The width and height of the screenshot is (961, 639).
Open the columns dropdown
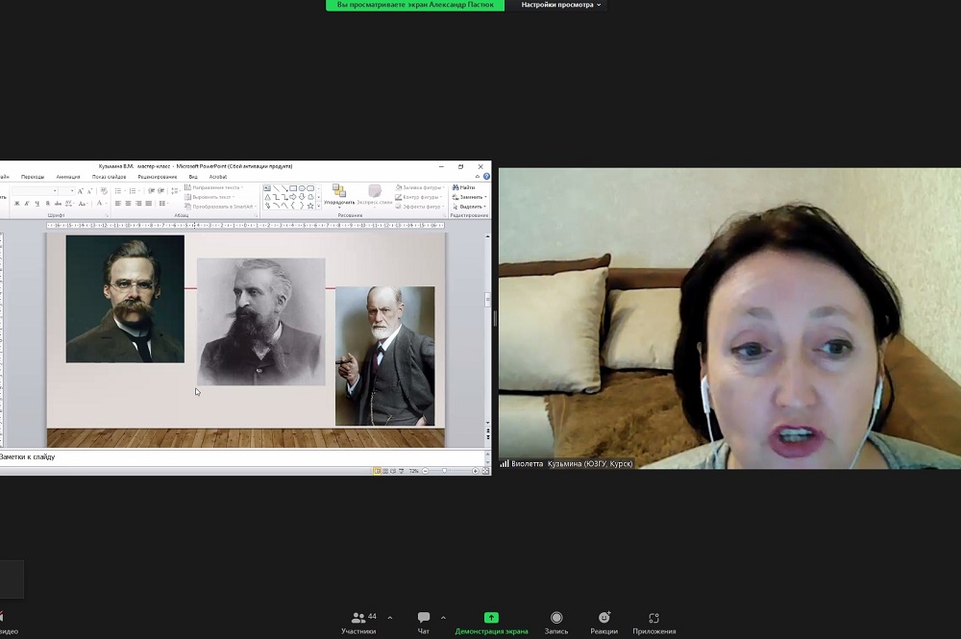(x=163, y=204)
